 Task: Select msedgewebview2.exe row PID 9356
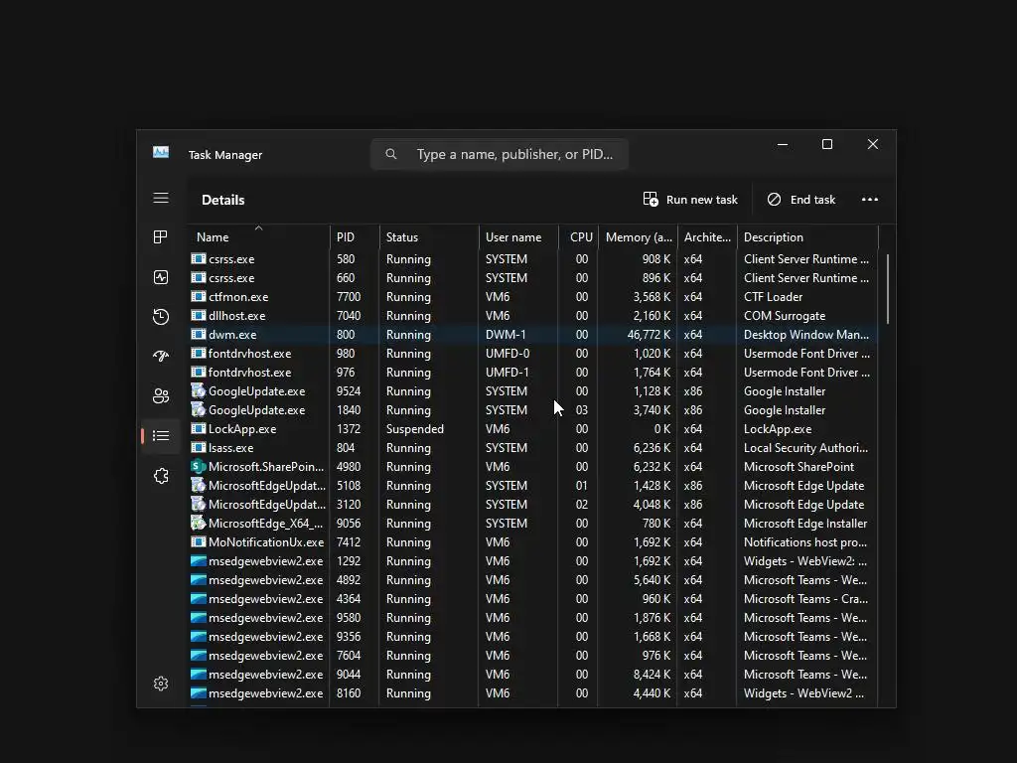pos(533,637)
